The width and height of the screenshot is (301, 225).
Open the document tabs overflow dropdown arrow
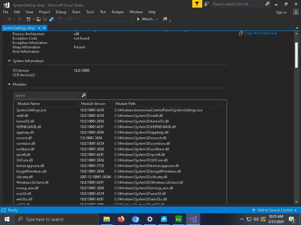coord(297,28)
